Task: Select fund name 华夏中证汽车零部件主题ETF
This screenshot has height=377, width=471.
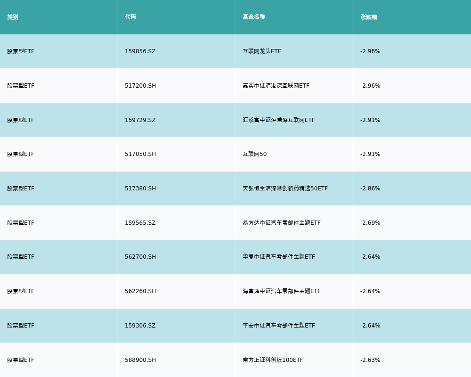Action: pos(279,257)
